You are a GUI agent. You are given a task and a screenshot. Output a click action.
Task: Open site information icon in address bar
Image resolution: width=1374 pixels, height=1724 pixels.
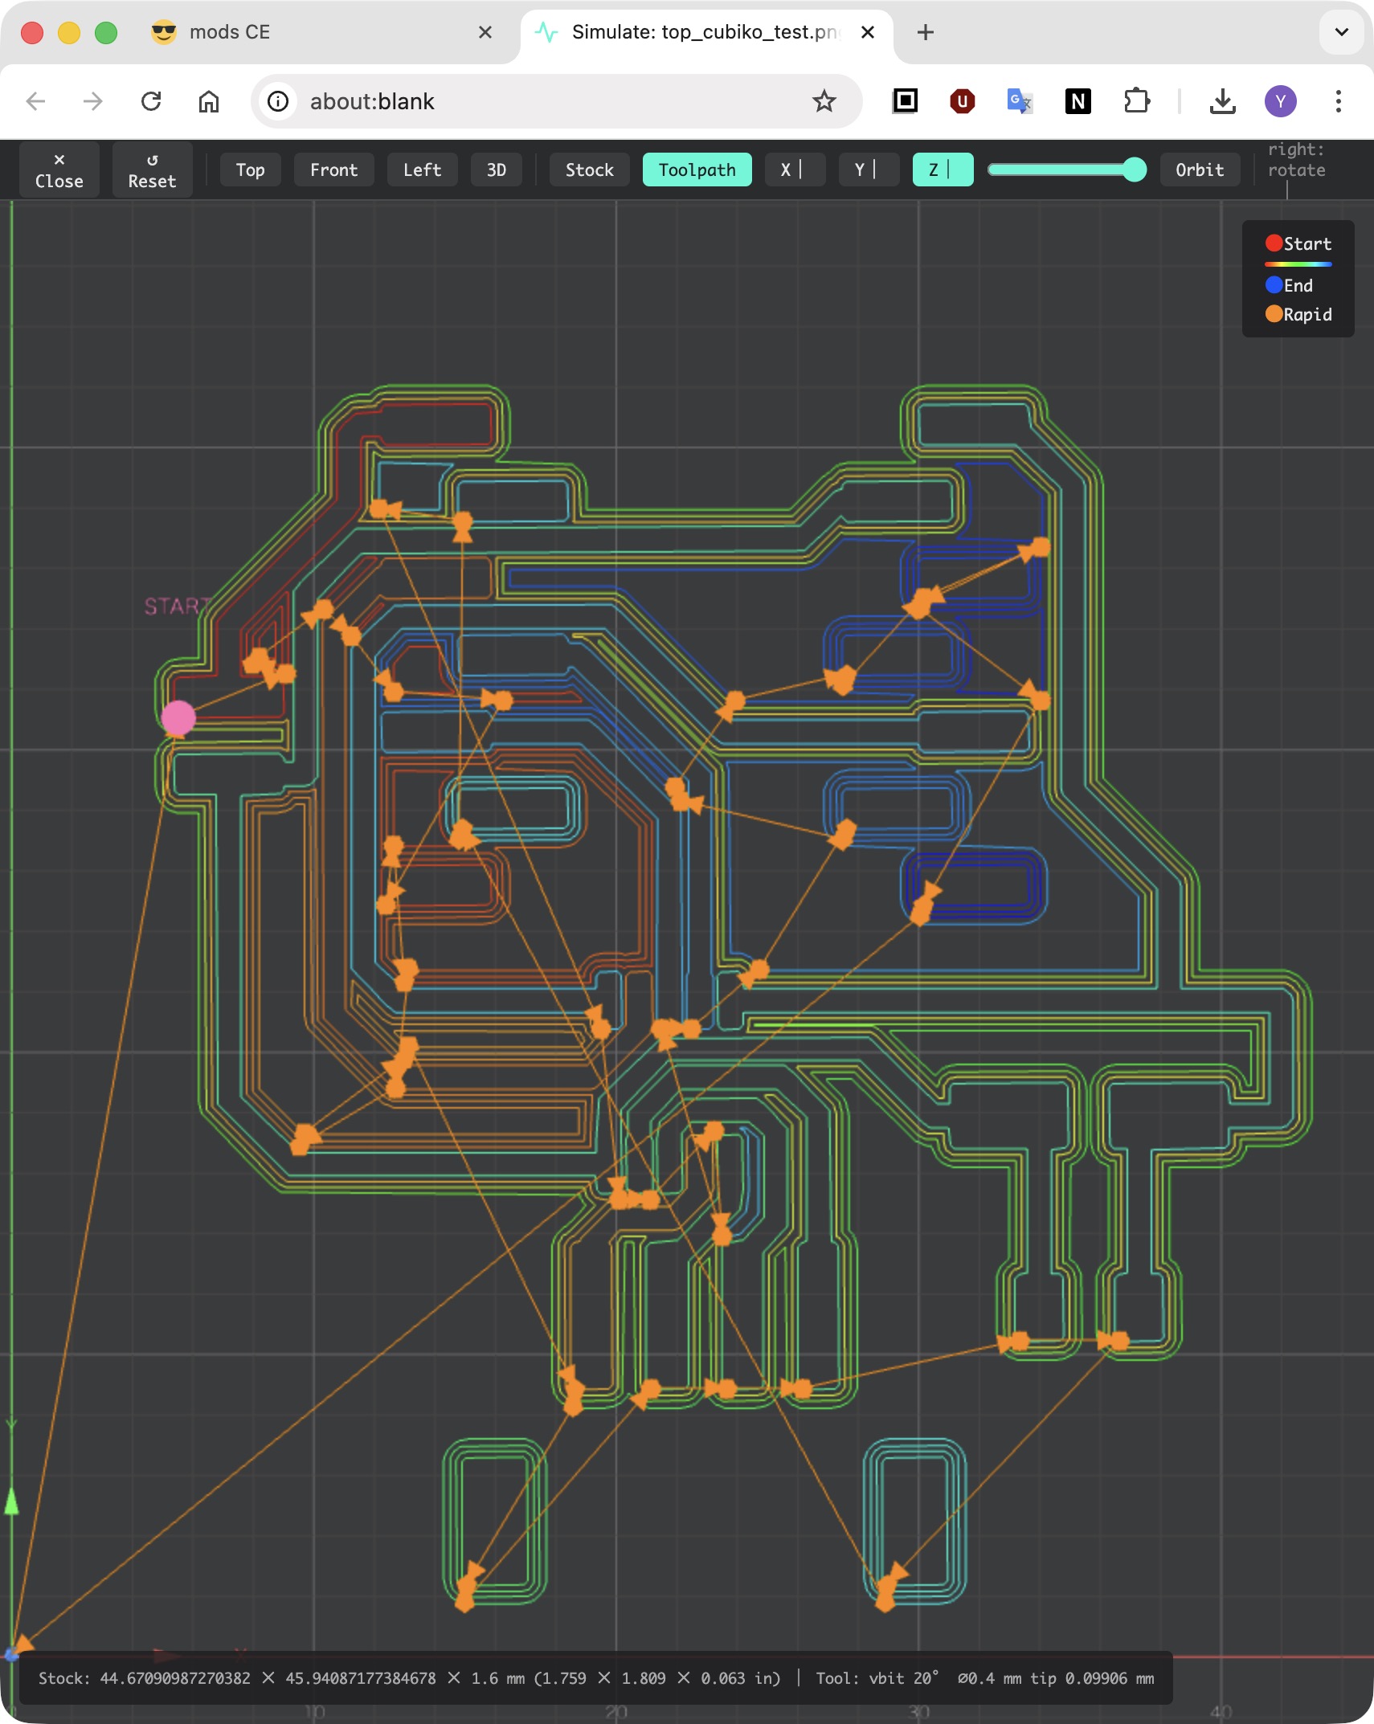[x=278, y=101]
